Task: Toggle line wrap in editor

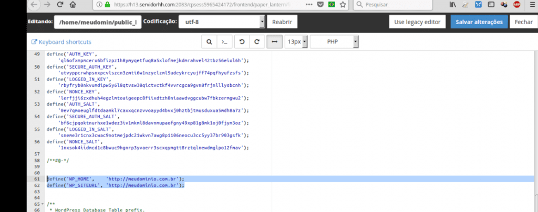Action: coord(274,42)
